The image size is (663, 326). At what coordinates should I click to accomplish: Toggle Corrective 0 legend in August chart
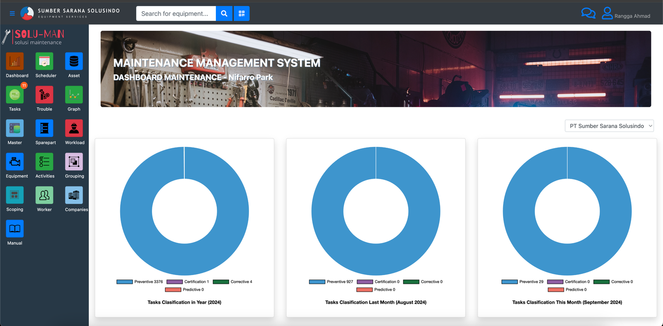(x=423, y=282)
